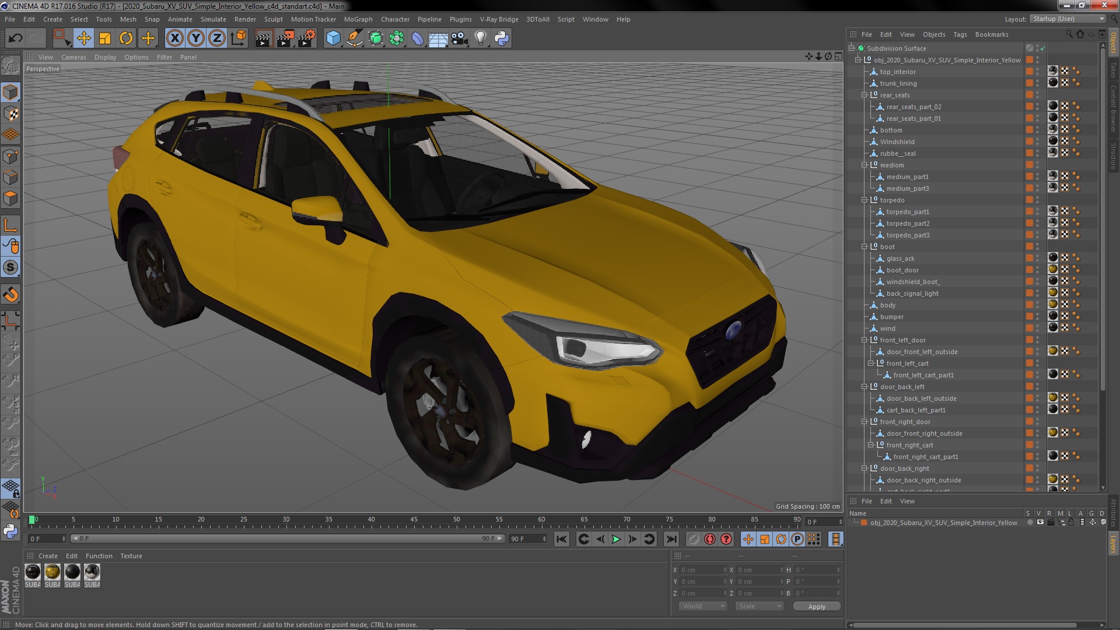Toggle X axis lock
The image size is (1120, 630).
[174, 38]
